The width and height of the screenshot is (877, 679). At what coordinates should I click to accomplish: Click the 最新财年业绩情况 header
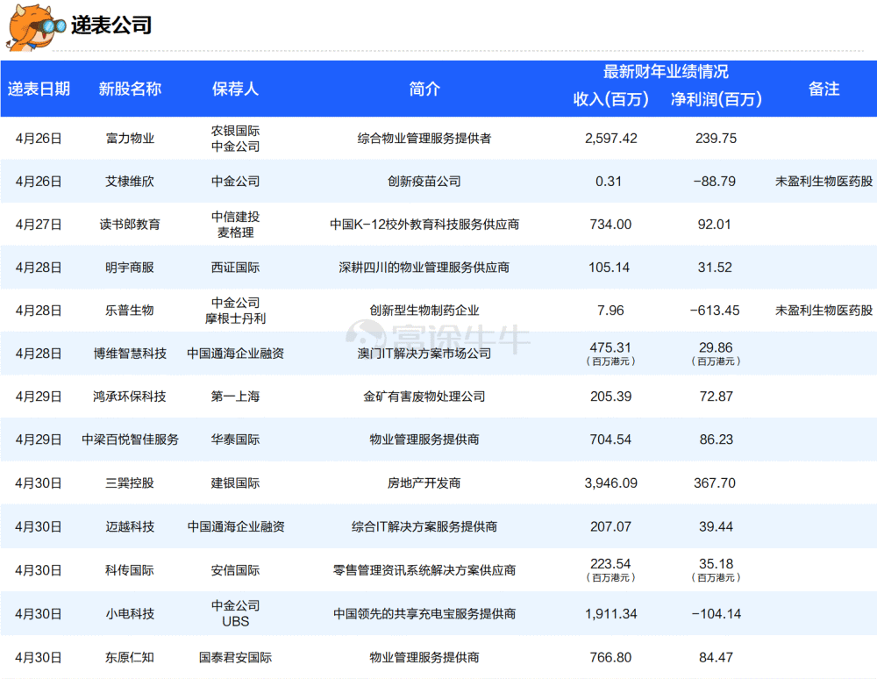click(x=666, y=72)
